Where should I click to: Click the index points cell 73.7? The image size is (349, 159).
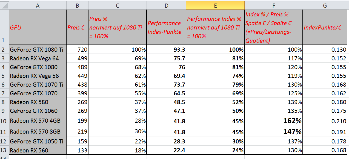pyautogui.click(x=166, y=85)
